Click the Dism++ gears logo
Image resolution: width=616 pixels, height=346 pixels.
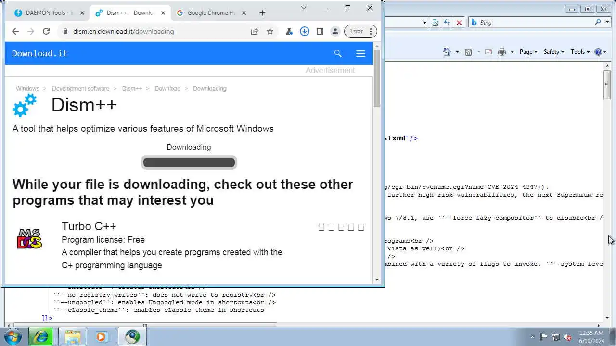(25, 105)
